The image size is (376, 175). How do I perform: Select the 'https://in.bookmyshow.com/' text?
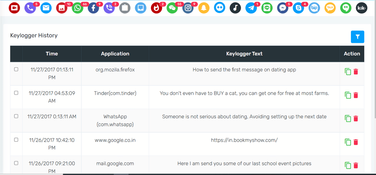tap(244, 140)
